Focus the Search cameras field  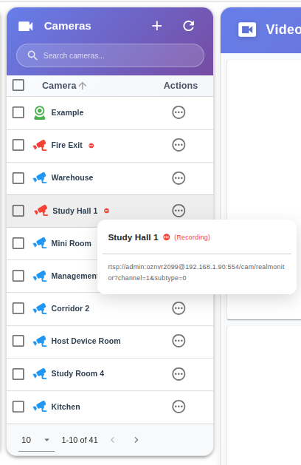110,55
